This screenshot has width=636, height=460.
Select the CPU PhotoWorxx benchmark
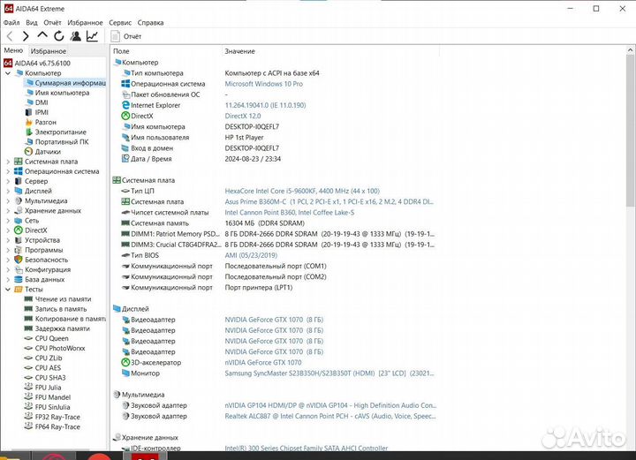60,348
